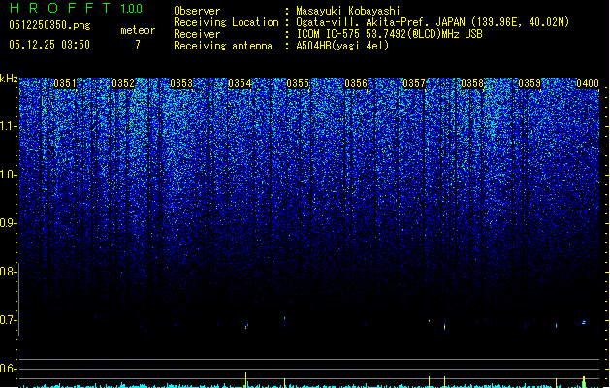The image size is (610, 388).
Task: Click the 1.1 kHz axis label
Action: (9, 126)
